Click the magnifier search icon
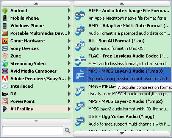This screenshot has height=138, width=172. pos(67,130)
